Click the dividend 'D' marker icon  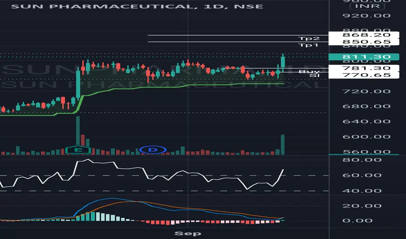click(153, 149)
